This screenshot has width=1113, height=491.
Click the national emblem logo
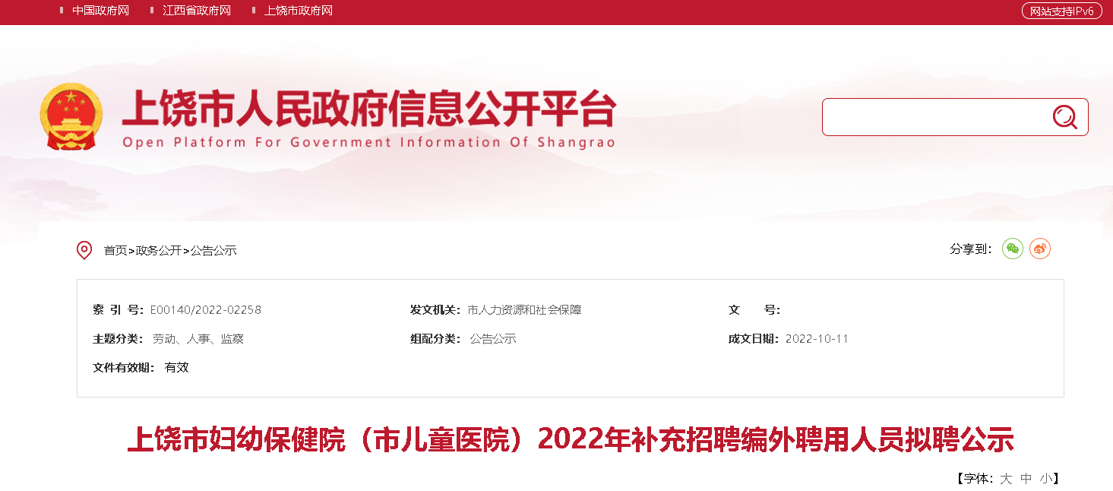[x=70, y=116]
